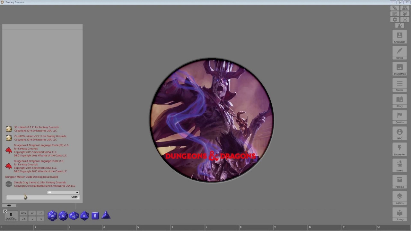The image size is (411, 231).
Task: Minimize the Fantasy Grounds window
Action: pos(393,2)
